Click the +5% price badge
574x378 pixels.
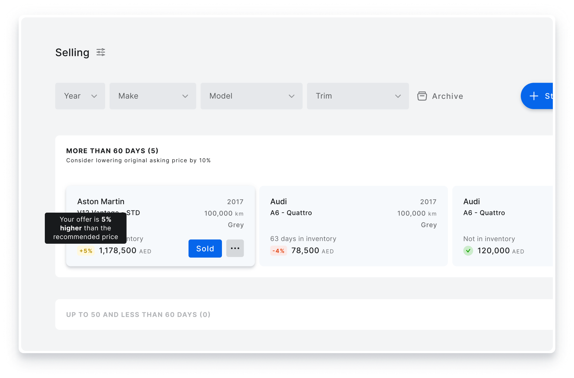pyautogui.click(x=86, y=251)
